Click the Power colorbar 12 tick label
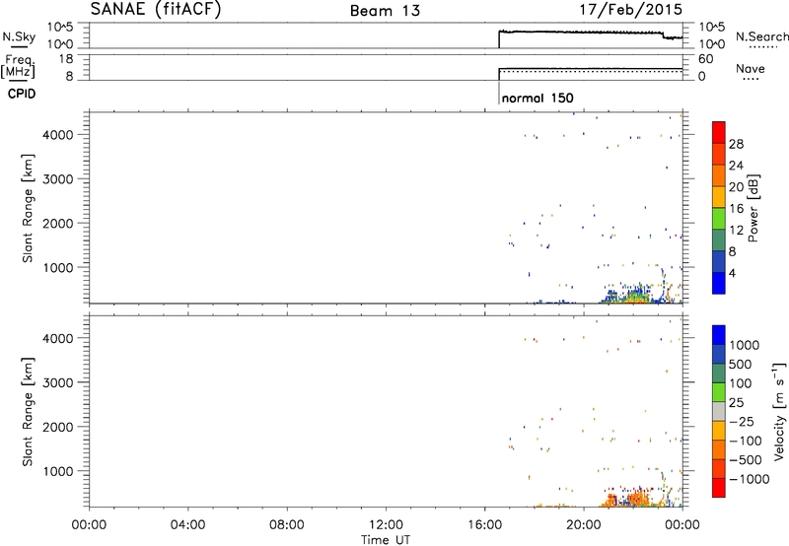Viewport: 789px width, 546px height. click(736, 231)
